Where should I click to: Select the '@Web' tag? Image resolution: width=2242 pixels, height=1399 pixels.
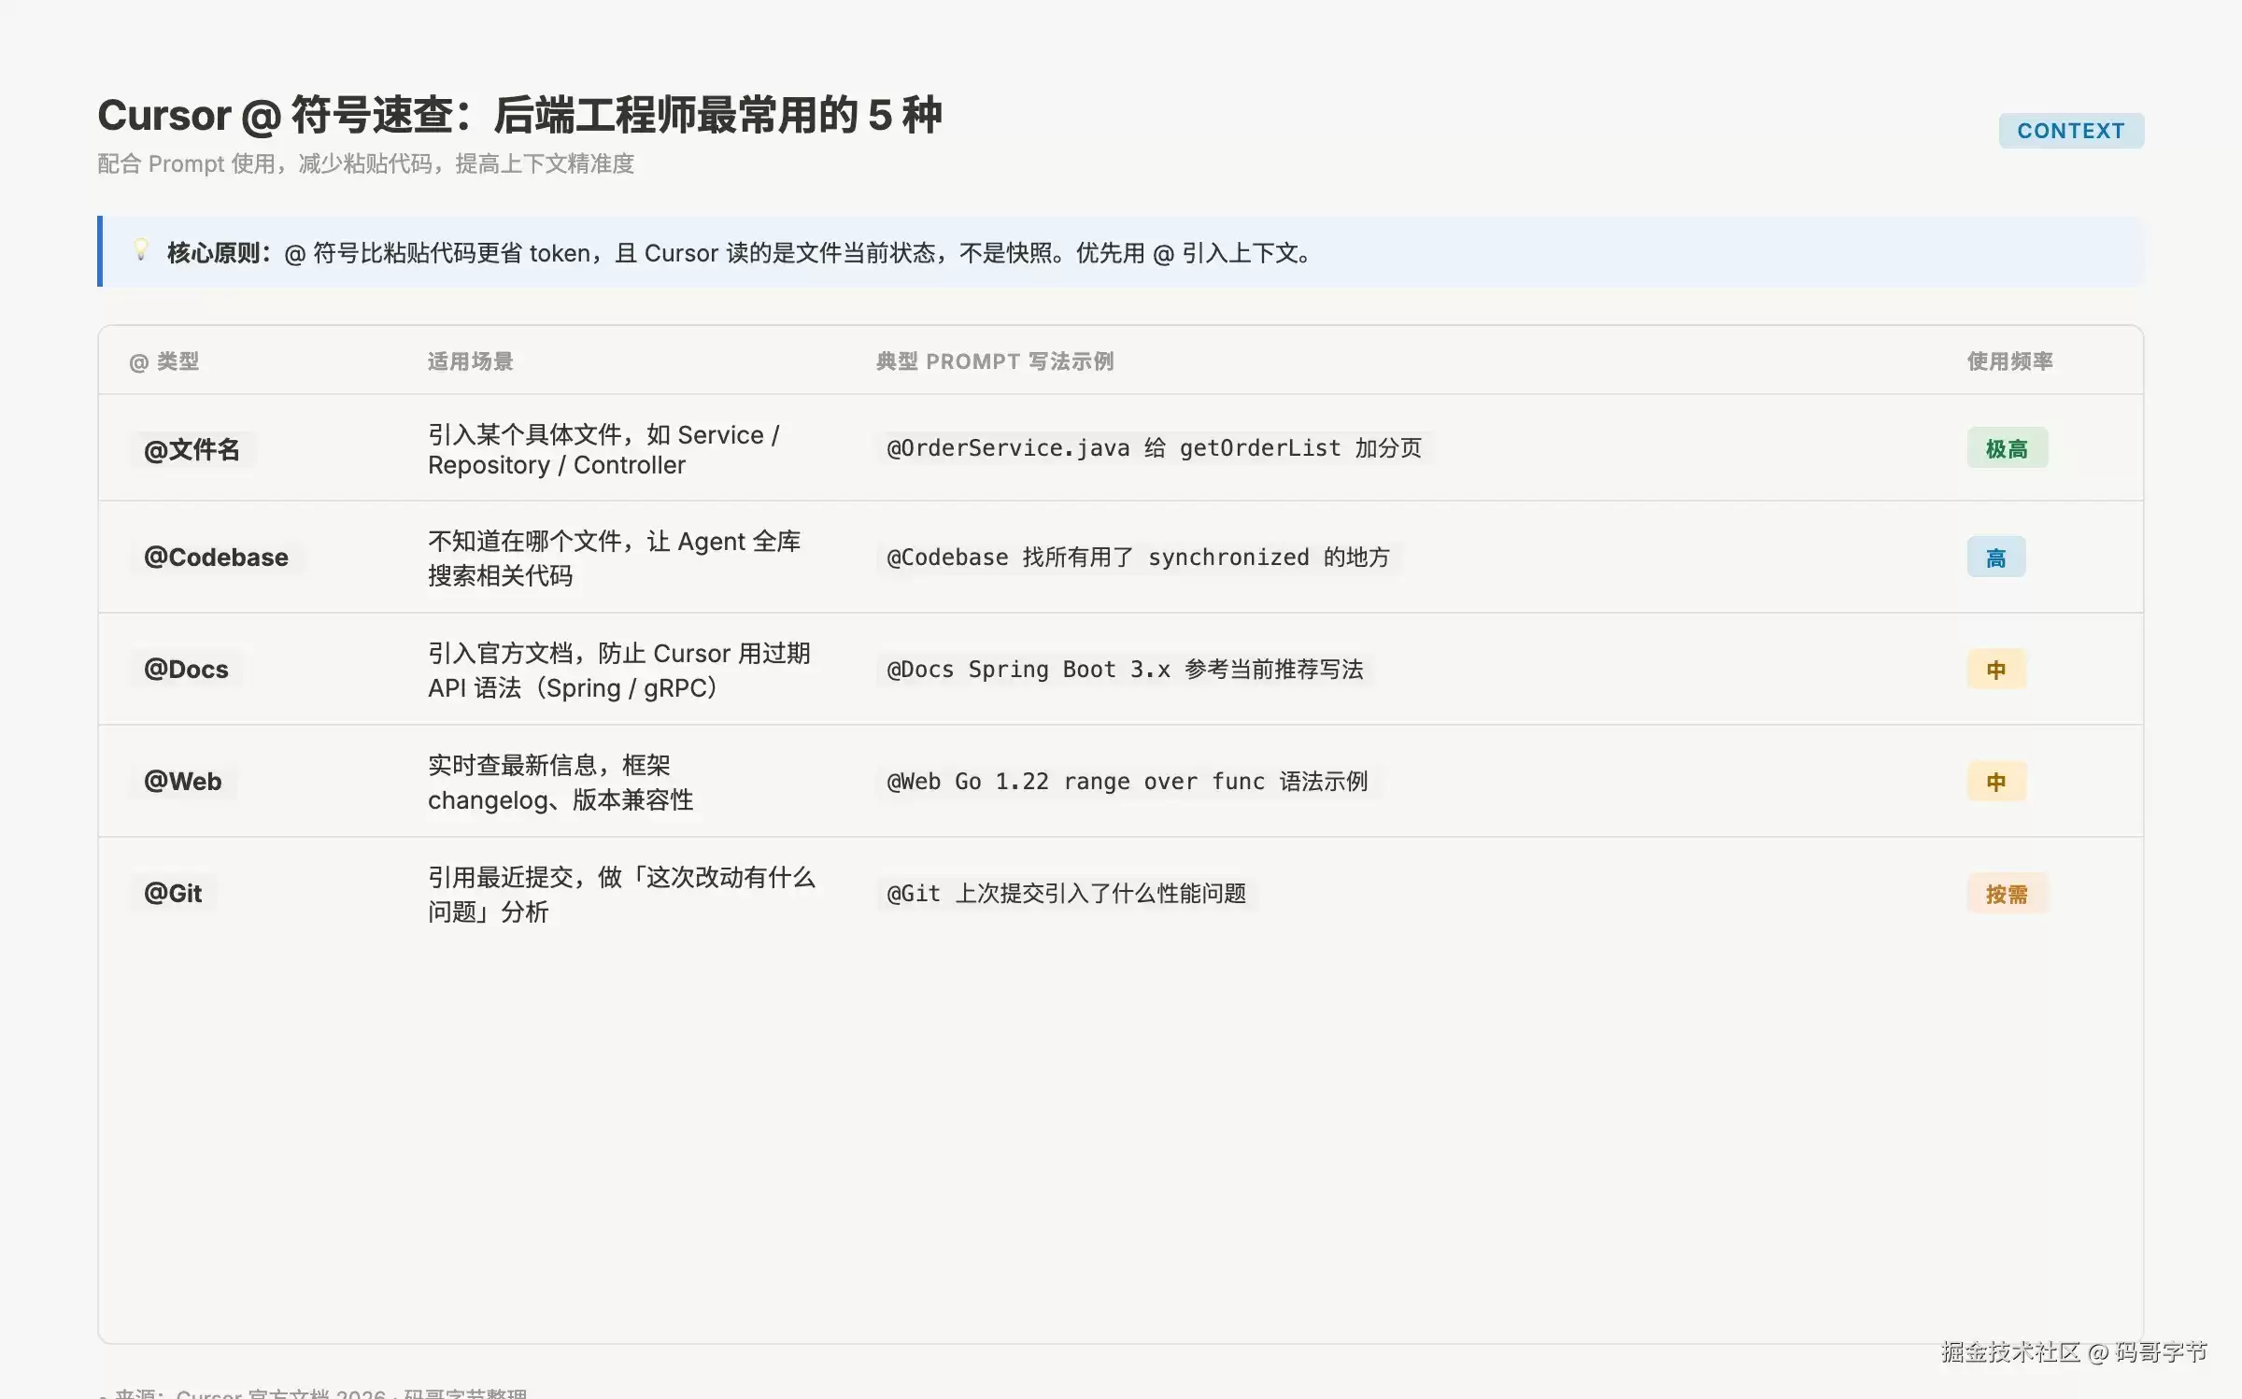(182, 781)
